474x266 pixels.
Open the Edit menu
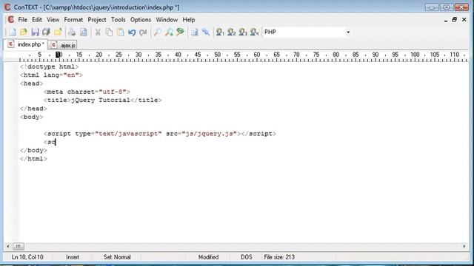(37, 20)
